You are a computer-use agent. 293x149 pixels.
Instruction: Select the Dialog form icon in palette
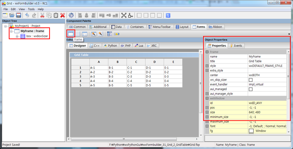click(x=85, y=34)
